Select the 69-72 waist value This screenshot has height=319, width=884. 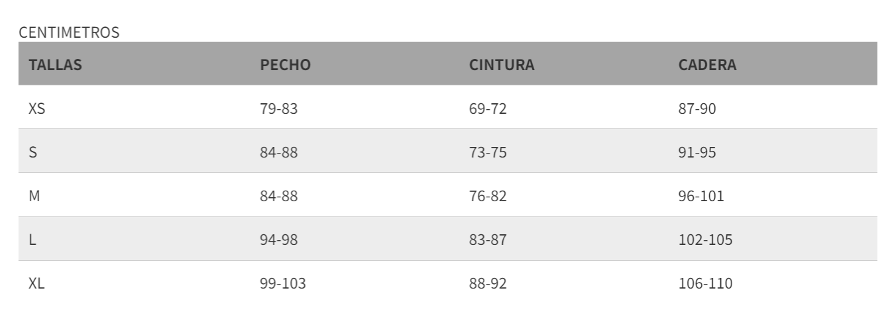(488, 109)
